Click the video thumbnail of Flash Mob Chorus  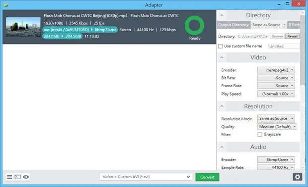coord(23,27)
